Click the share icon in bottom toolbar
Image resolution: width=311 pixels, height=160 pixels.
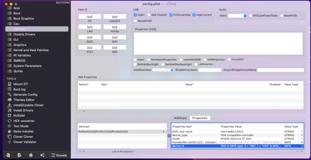tap(42, 155)
